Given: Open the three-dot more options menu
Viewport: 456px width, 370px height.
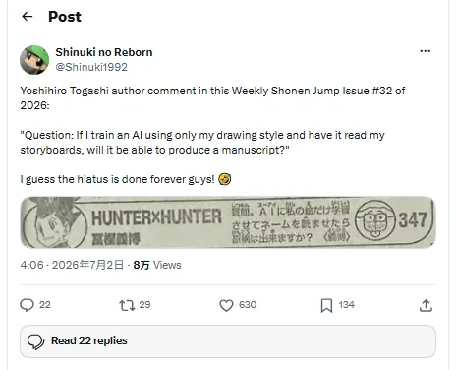Looking at the screenshot, I should pyautogui.click(x=425, y=51).
